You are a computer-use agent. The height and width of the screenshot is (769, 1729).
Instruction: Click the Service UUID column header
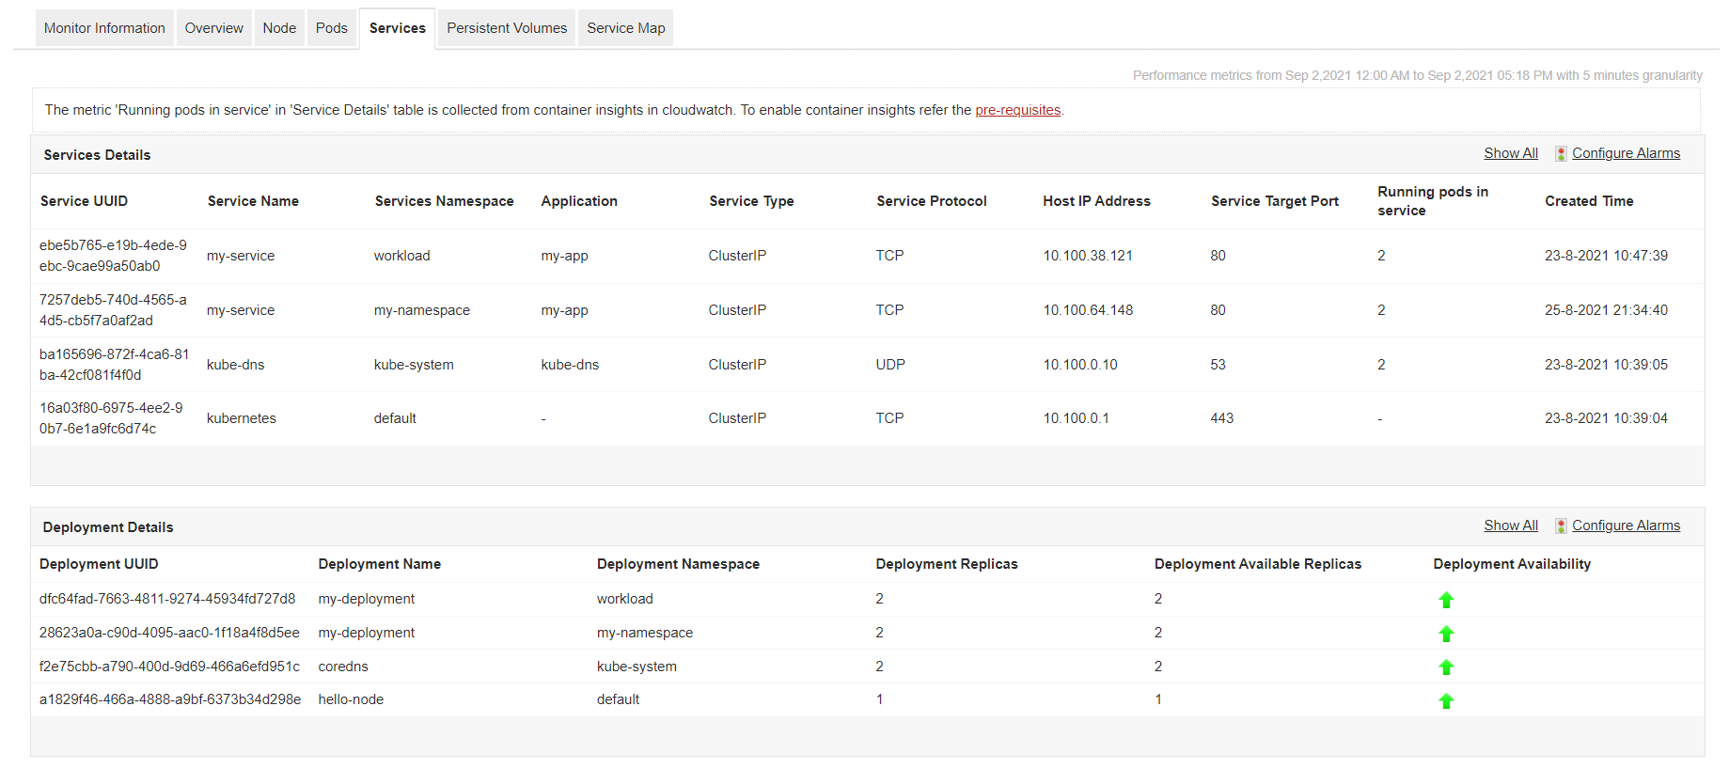[84, 201]
